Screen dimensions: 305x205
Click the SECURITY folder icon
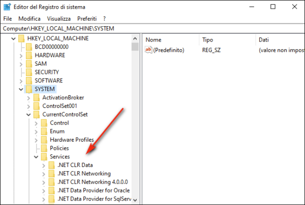pyautogui.click(x=29, y=72)
